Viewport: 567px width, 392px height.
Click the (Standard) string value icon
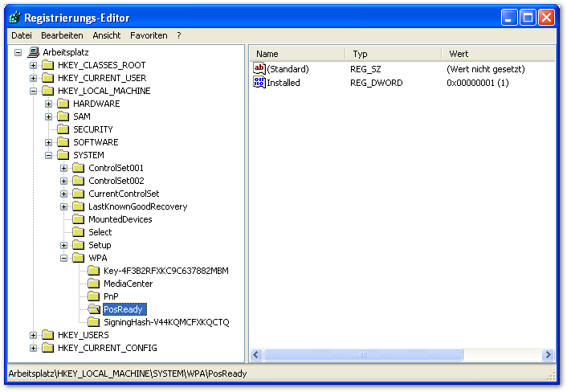(x=259, y=69)
